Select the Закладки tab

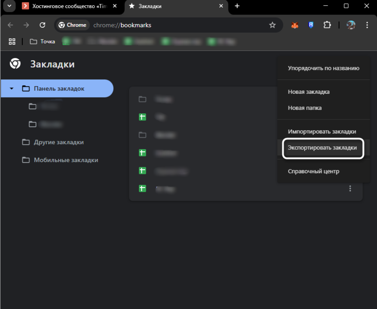tap(176, 6)
